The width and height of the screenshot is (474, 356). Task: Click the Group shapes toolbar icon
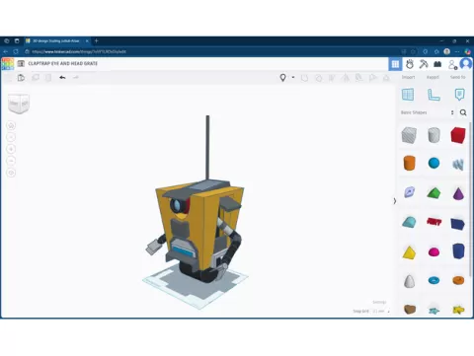[x=304, y=78]
